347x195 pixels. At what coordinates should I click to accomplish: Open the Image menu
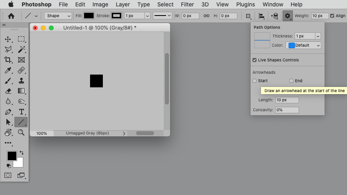click(x=100, y=4)
